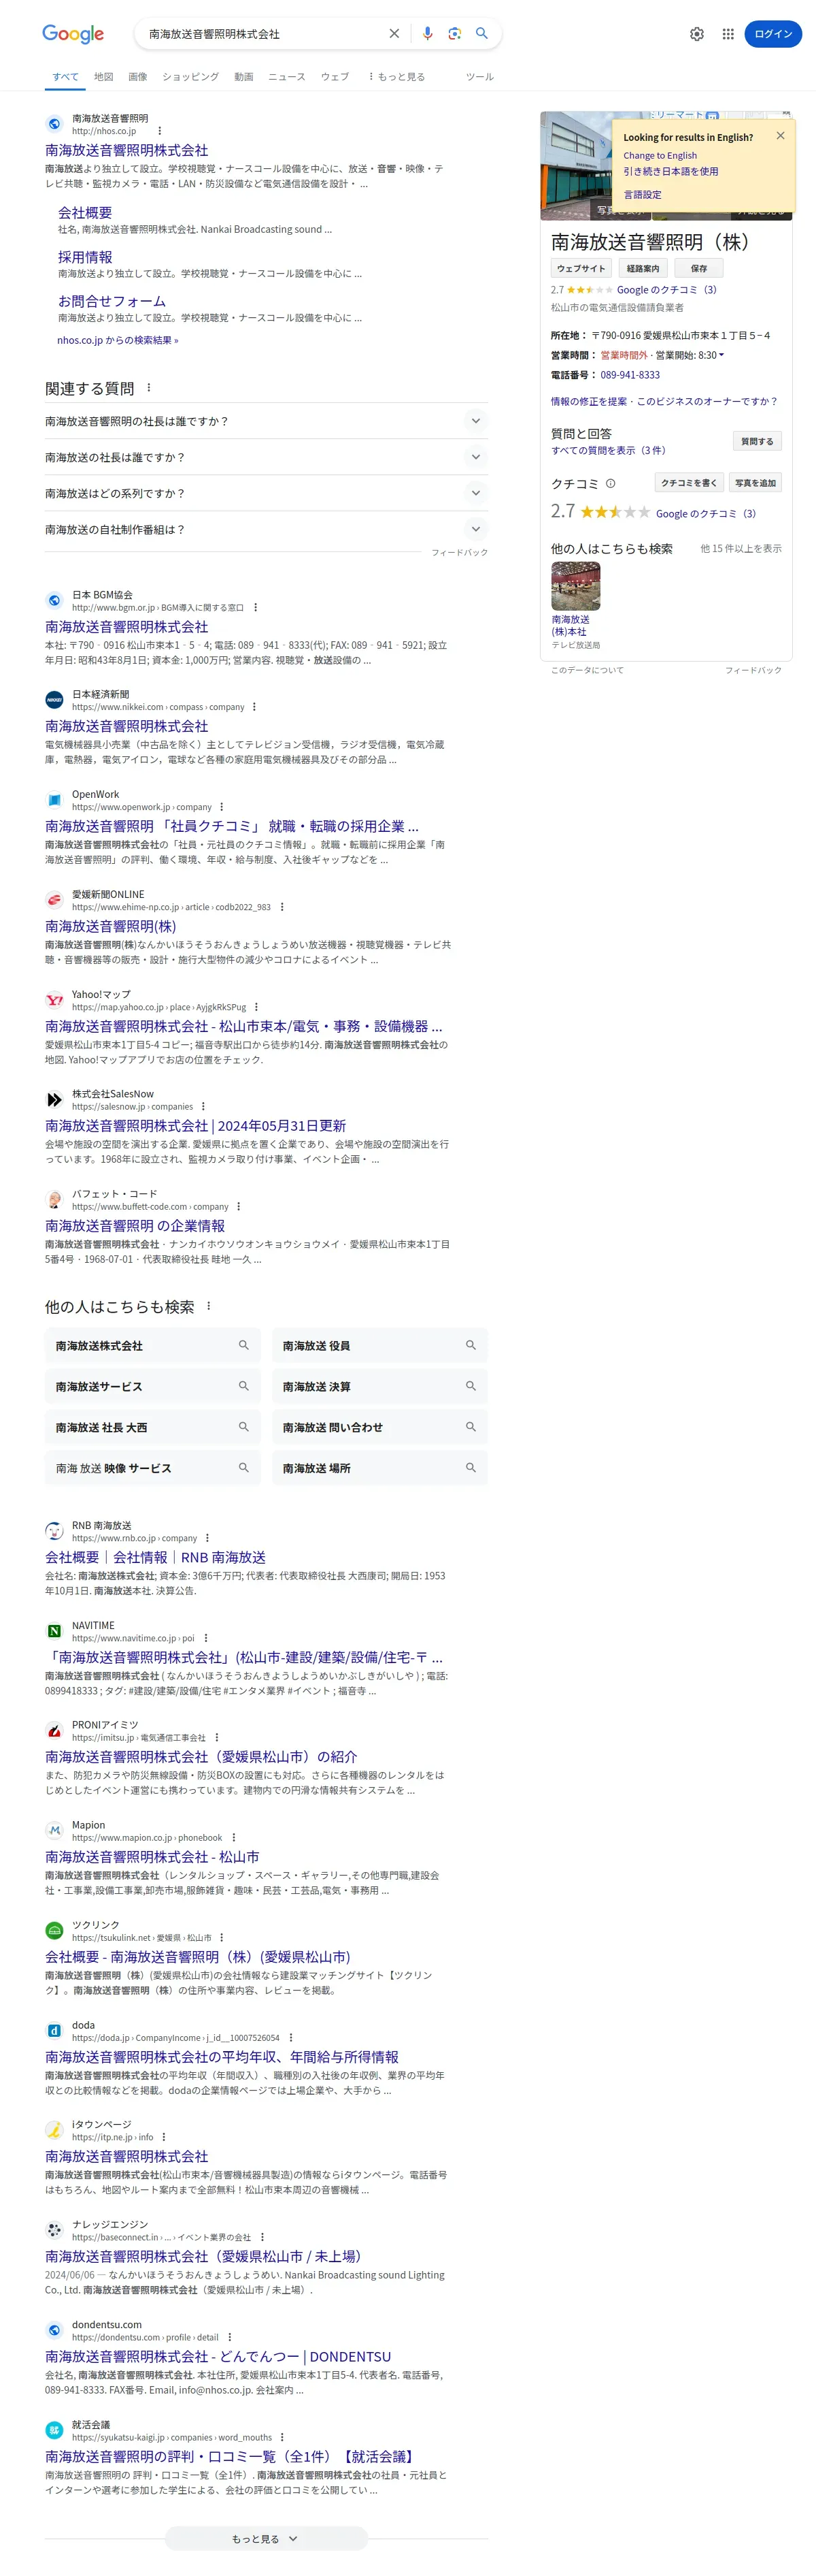Call phone number 089-941-8333 link
This screenshot has width=816, height=2576.
pyautogui.click(x=630, y=375)
